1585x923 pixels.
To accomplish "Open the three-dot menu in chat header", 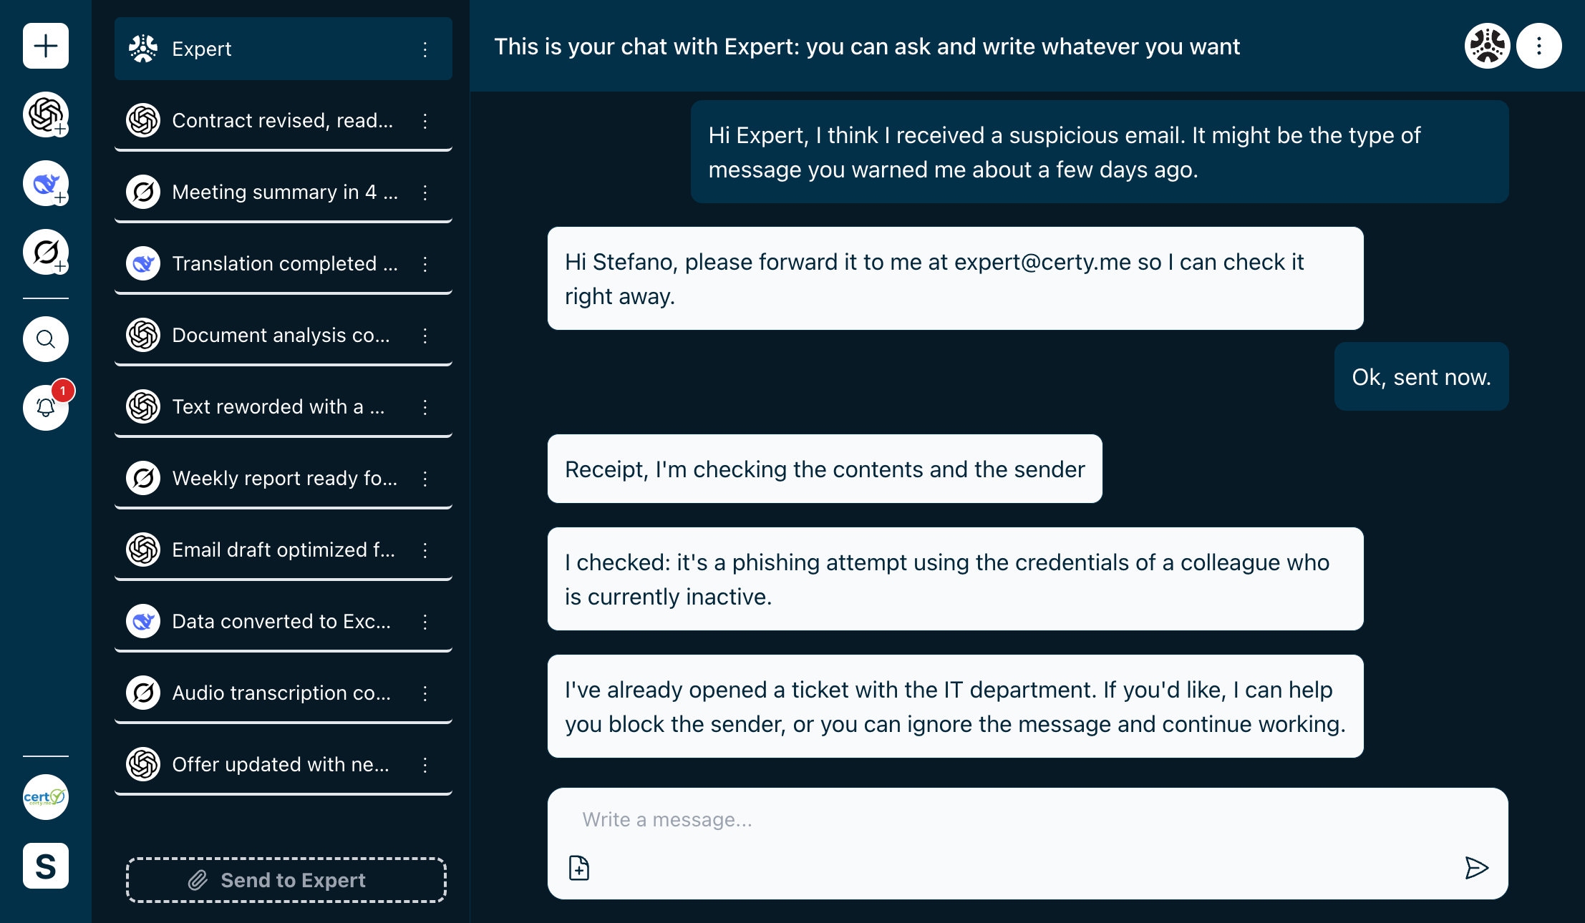I will [1538, 47].
